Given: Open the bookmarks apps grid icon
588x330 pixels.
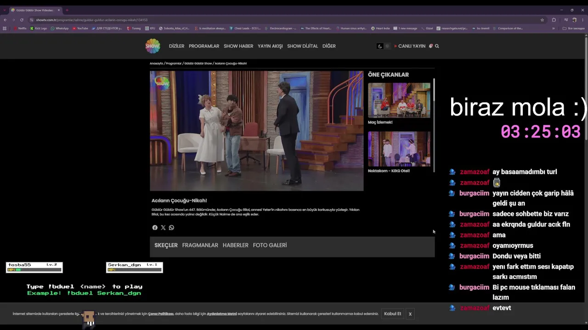Looking at the screenshot, I should (x=5, y=28).
